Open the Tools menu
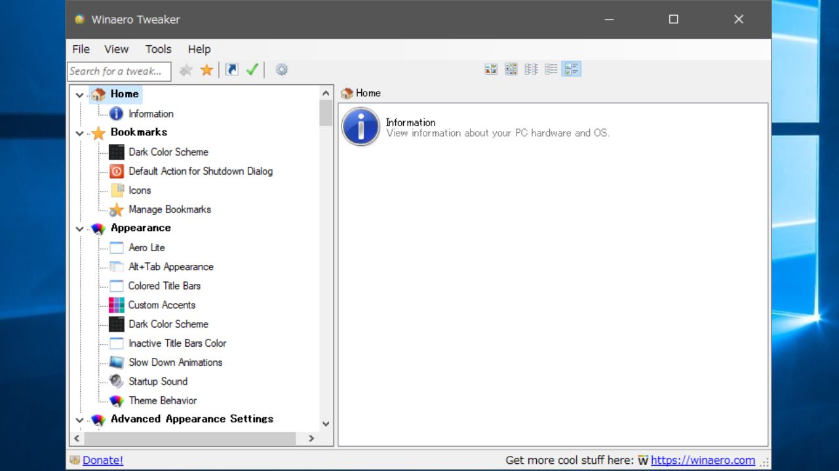Image resolution: width=839 pixels, height=471 pixels. (x=158, y=49)
